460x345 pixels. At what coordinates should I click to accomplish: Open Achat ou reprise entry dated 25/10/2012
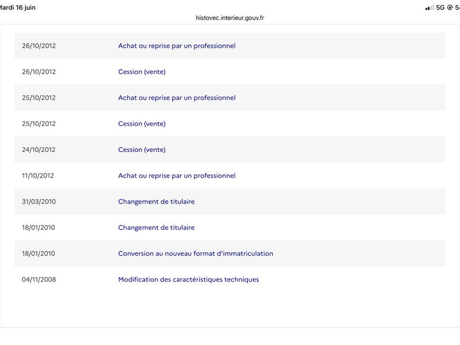pyautogui.click(x=177, y=98)
